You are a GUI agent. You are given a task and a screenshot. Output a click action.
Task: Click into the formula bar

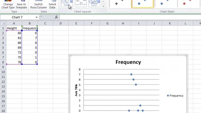130,17
